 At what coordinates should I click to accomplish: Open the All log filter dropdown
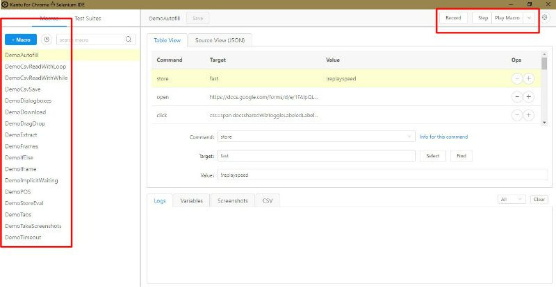(x=512, y=200)
